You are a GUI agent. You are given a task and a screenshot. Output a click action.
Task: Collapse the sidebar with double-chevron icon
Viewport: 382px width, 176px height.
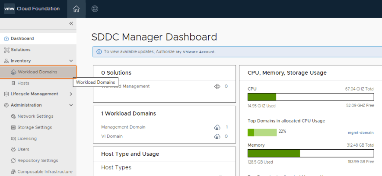pos(71,24)
